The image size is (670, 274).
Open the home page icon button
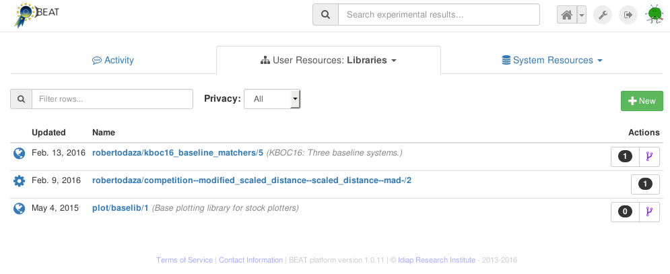point(567,14)
